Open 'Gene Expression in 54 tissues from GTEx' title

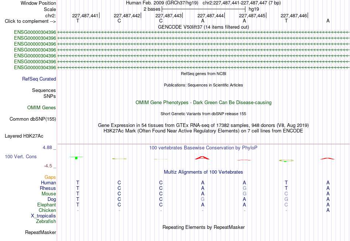[x=203, y=125]
